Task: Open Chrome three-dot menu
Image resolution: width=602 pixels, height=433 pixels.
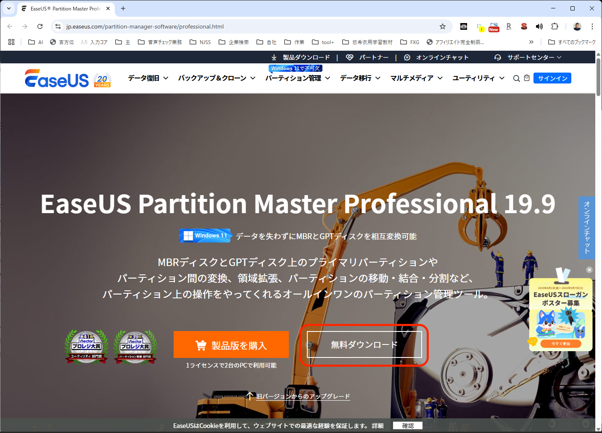Action: [x=592, y=26]
